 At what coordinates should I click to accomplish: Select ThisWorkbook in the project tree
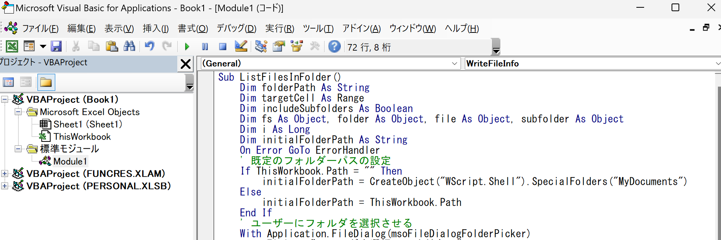point(82,137)
